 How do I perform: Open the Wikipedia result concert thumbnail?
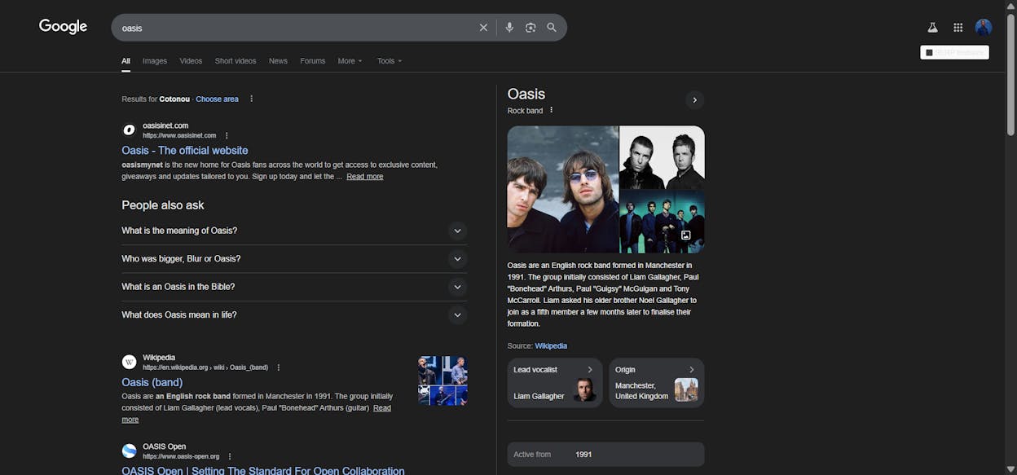[x=442, y=380]
